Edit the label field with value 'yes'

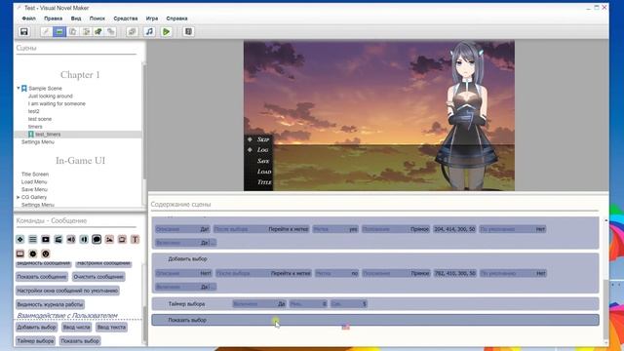335,229
